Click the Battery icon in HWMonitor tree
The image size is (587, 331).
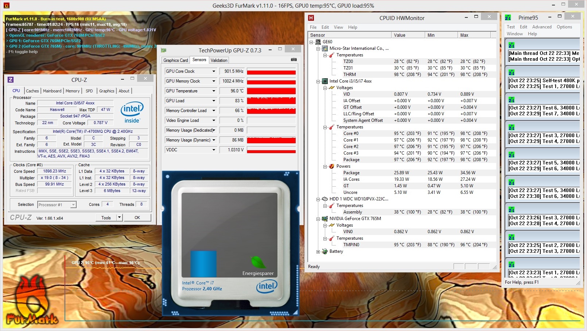tap(325, 251)
